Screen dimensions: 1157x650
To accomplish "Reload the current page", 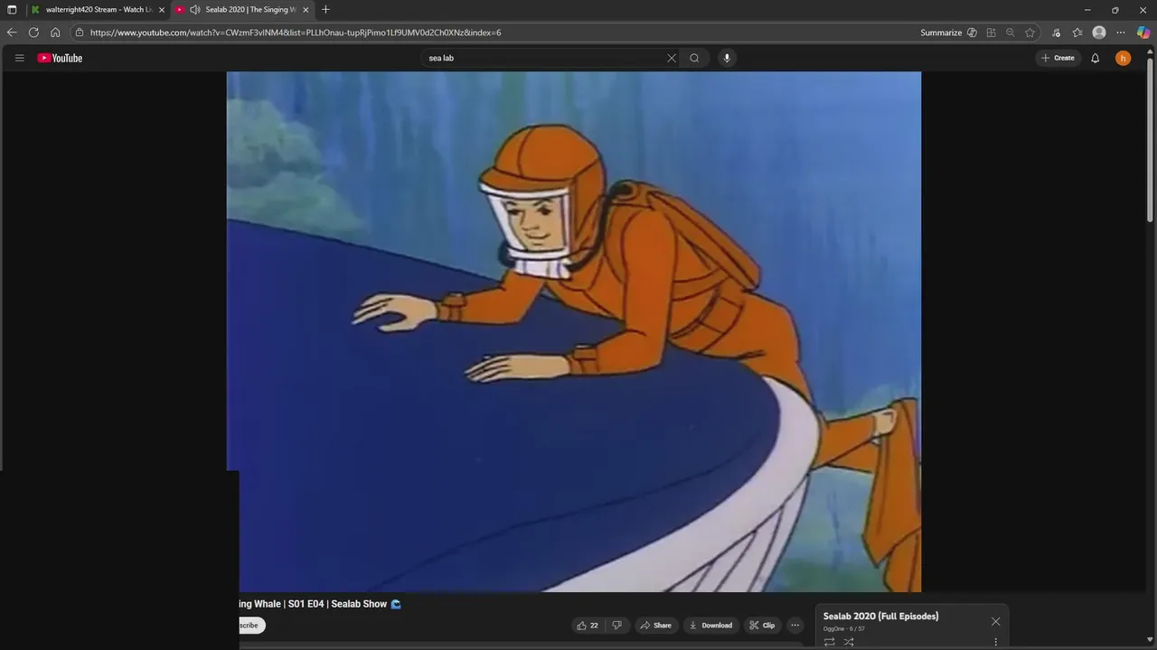I will click(33, 32).
